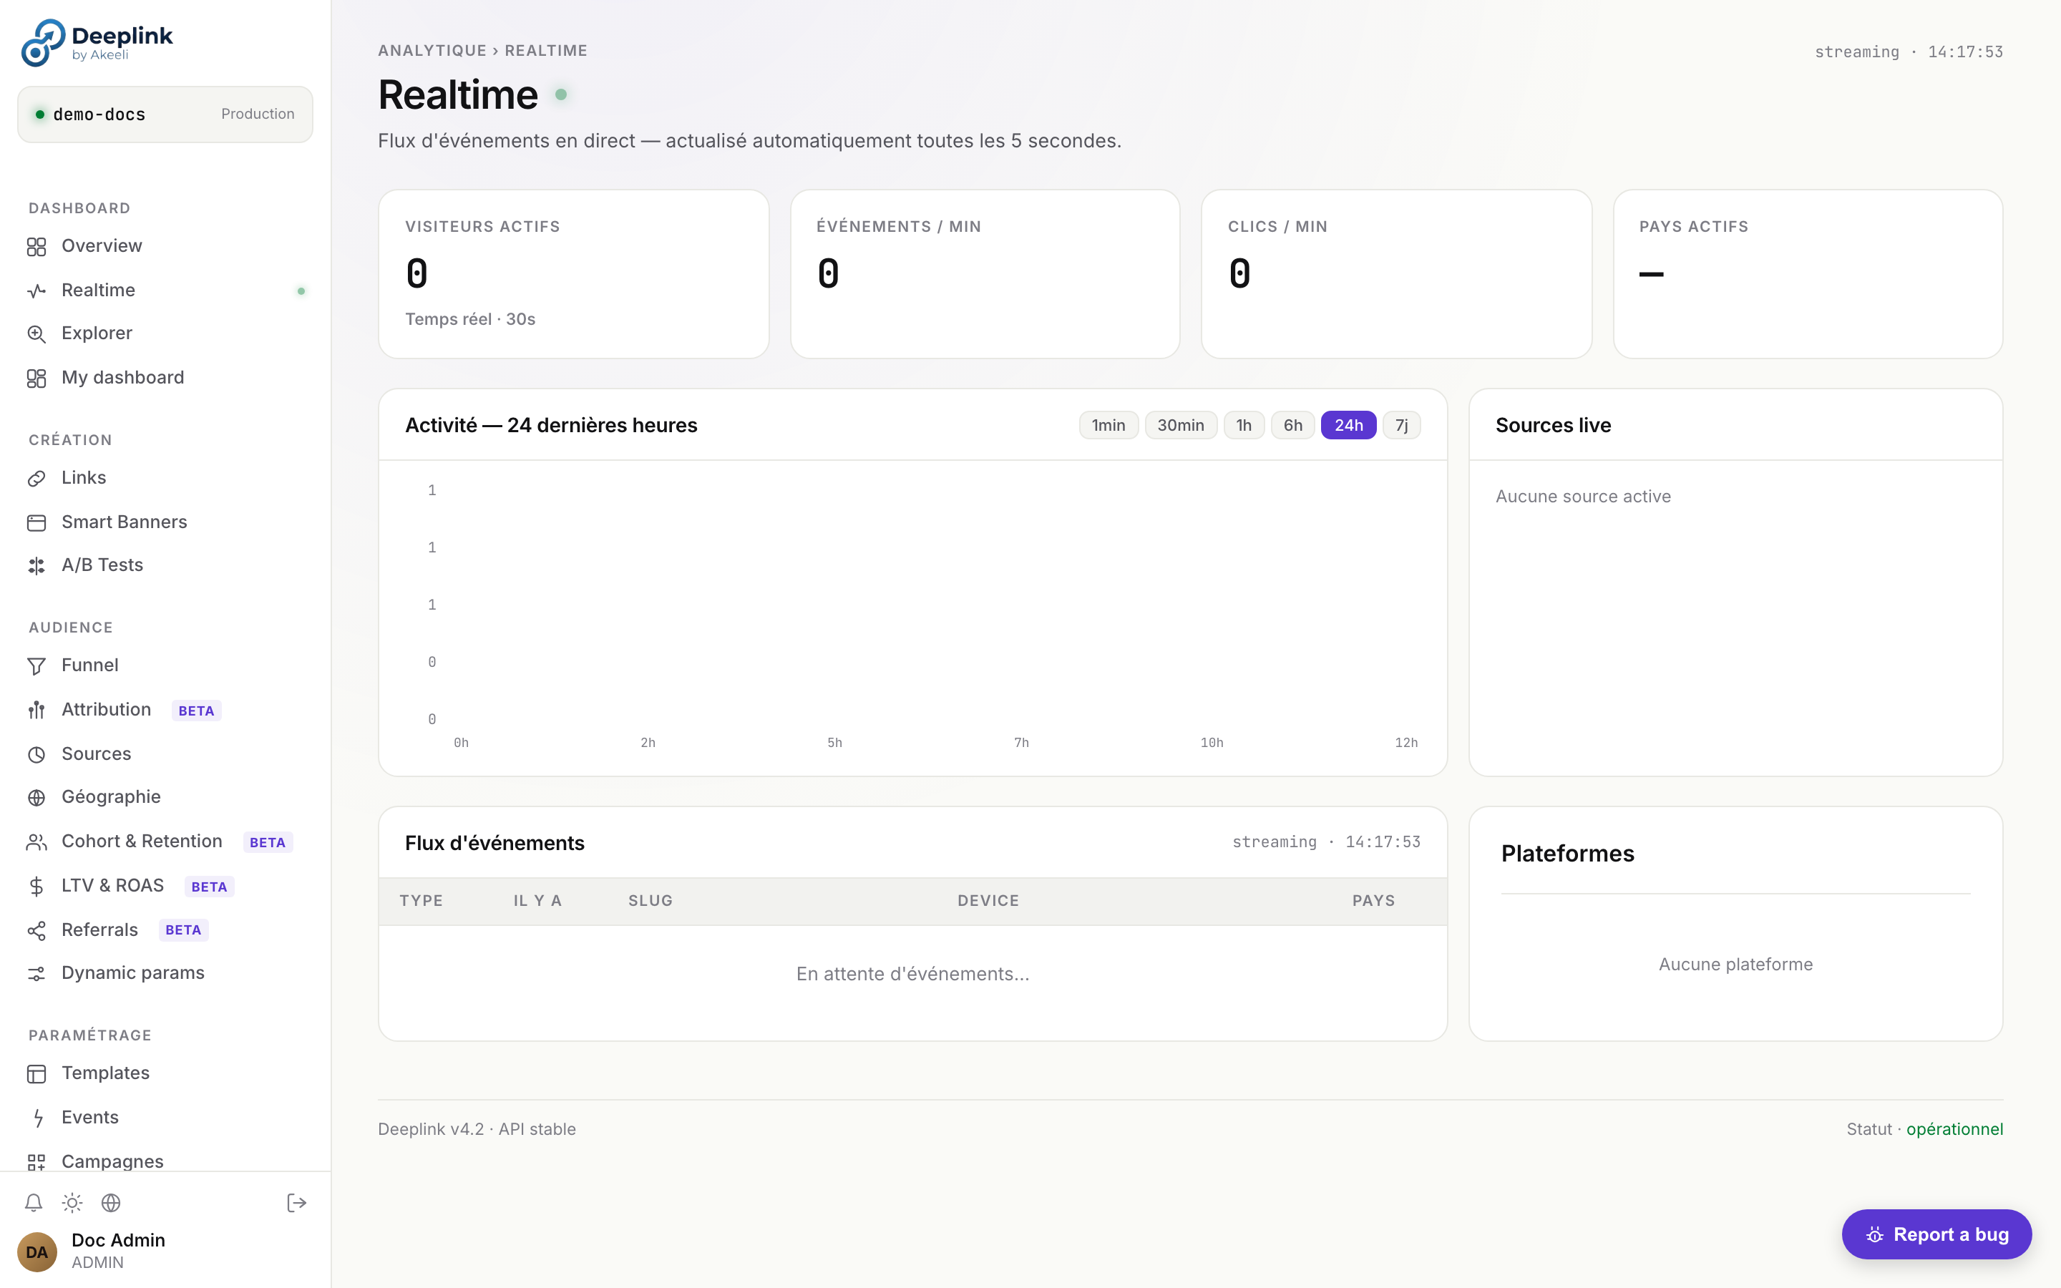Viewport: 2061px width, 1288px height.
Task: Select the 1min time range
Action: click(x=1108, y=425)
